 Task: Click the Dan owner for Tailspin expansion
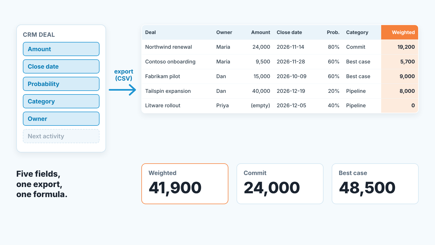point(221,91)
